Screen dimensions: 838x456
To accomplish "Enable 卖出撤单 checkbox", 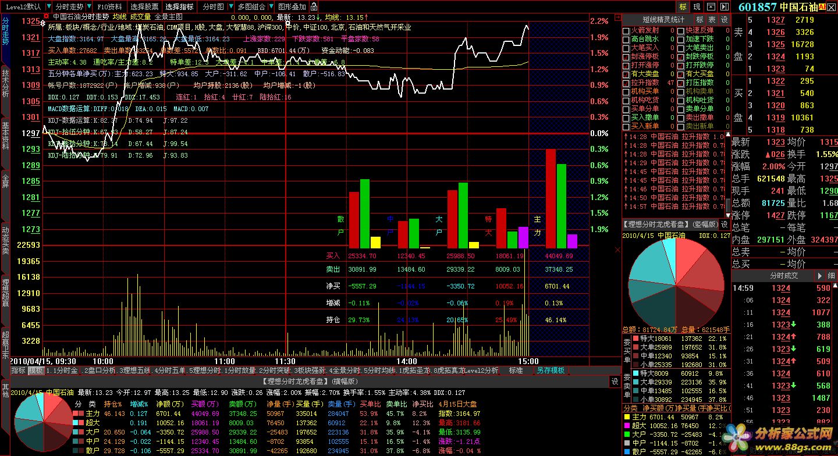I will (x=680, y=117).
